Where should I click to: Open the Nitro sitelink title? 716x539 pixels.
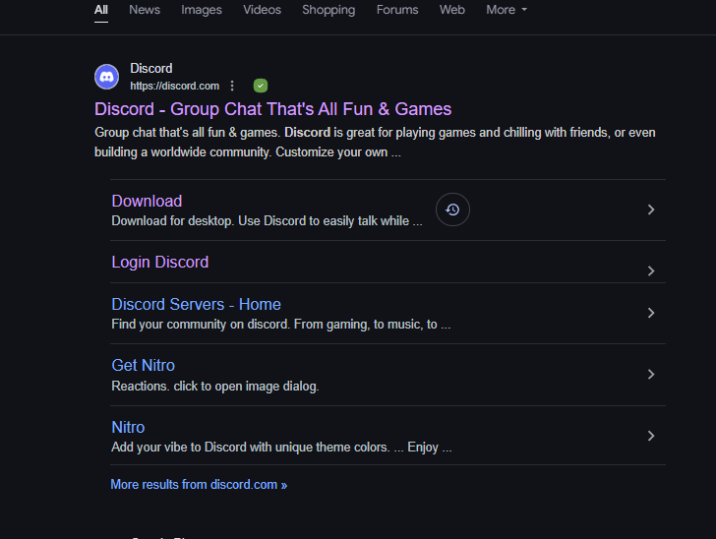[128, 427]
